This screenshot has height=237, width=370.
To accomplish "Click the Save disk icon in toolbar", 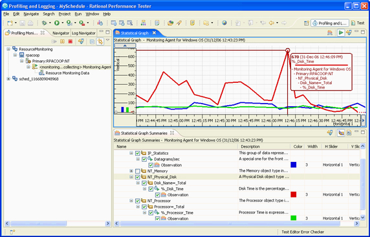I will coord(22,23).
